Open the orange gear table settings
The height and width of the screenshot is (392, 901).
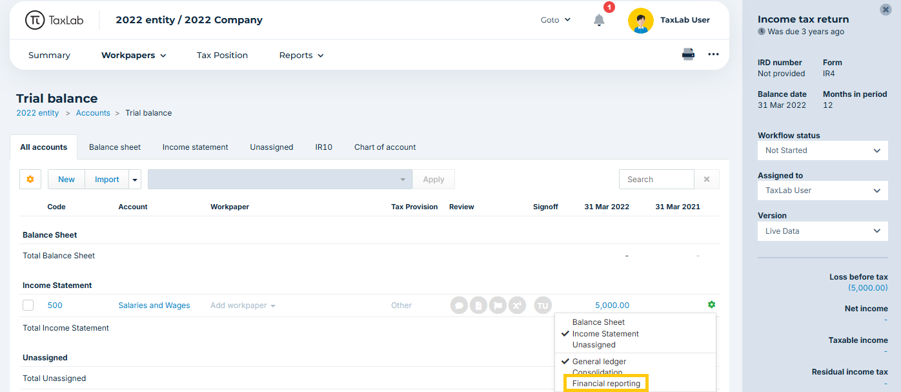(30, 180)
